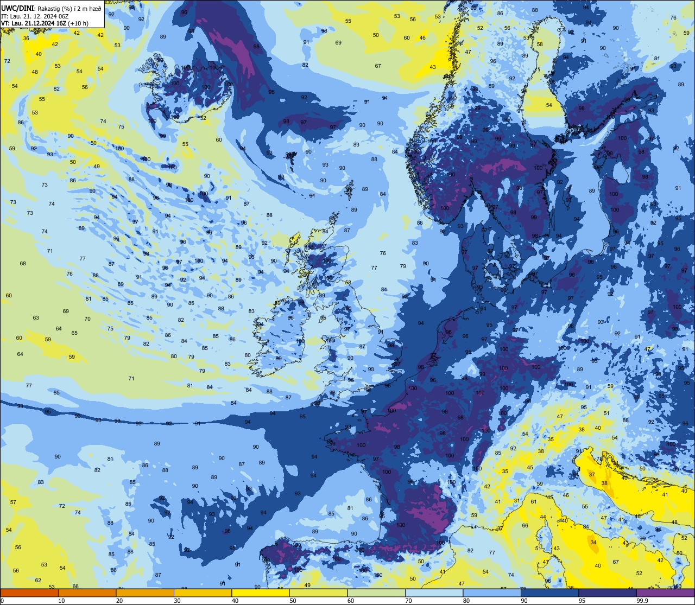695x605 pixels.
Task: Click the 80–90 medium blue legend swatch
Action: point(492,593)
